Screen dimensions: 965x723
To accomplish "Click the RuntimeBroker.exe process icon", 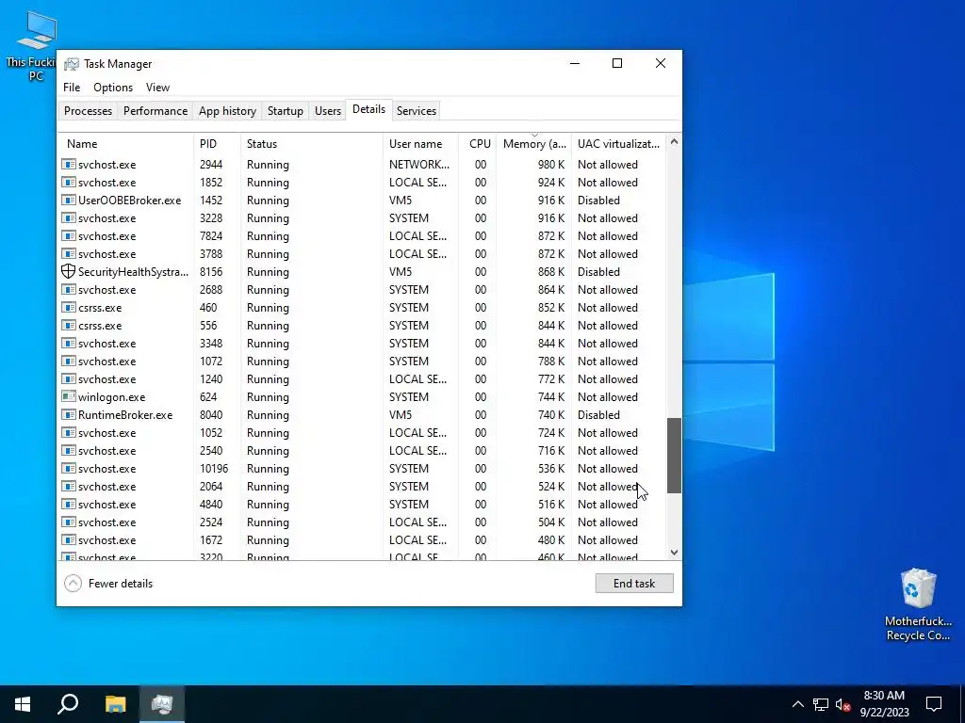I will (x=68, y=414).
